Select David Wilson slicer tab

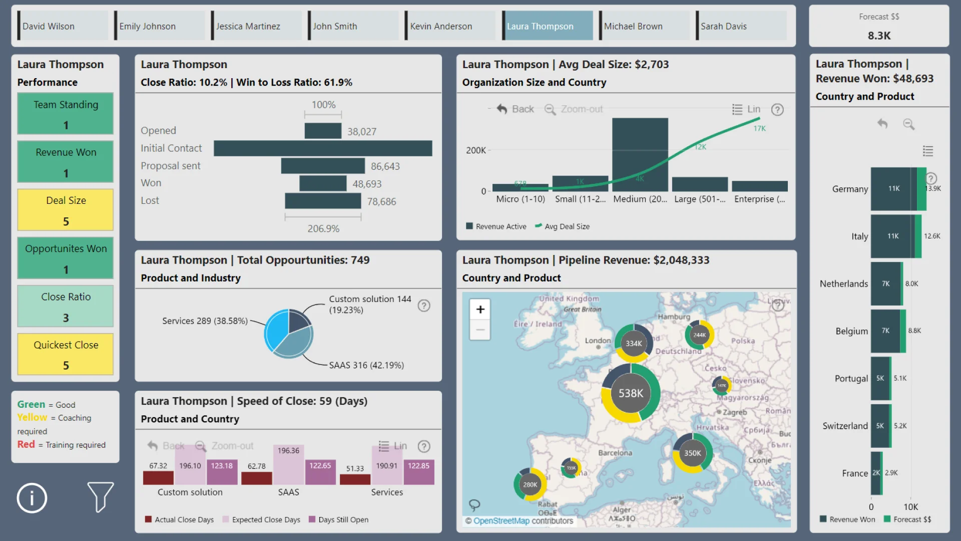[x=63, y=26]
